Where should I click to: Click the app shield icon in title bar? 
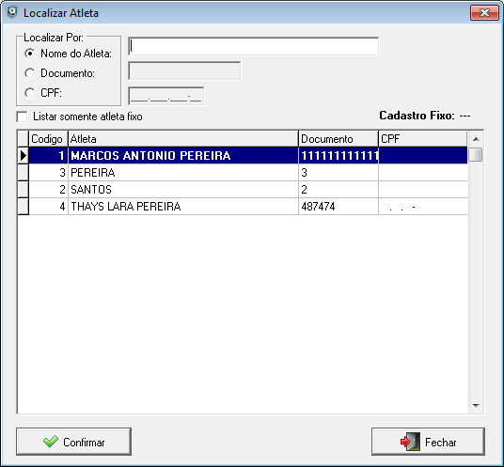click(x=12, y=12)
